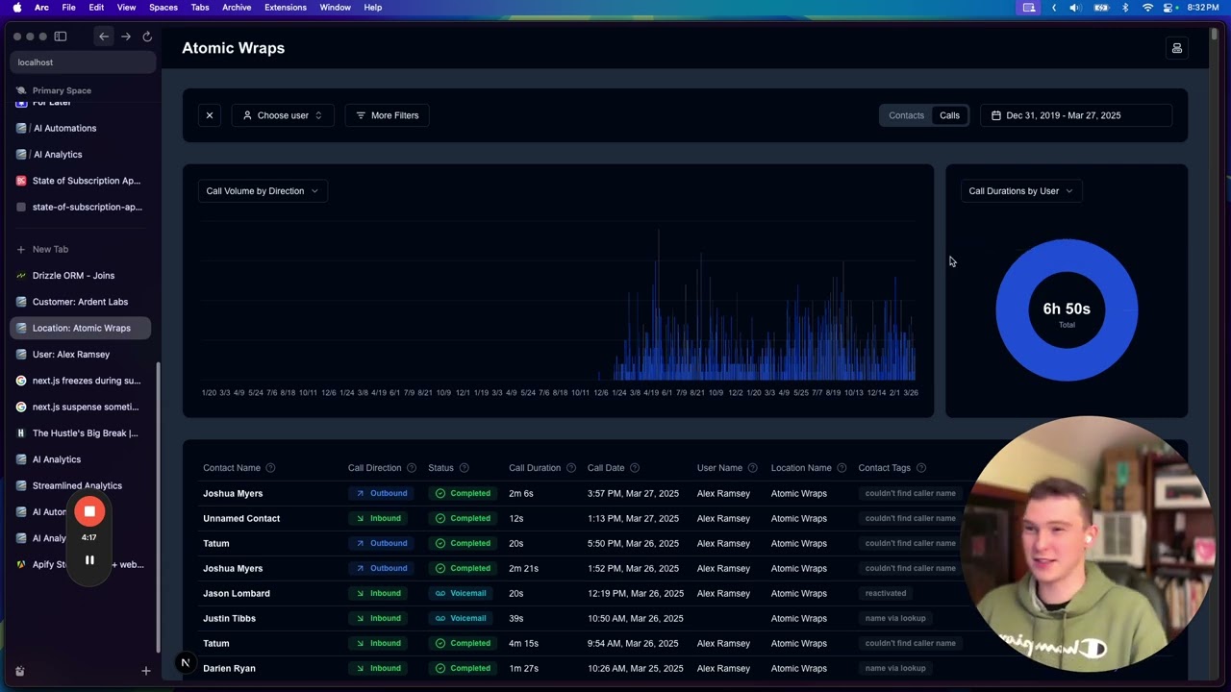Click the help icon beside User Name
Screen dimensions: 1231x692
point(753,468)
